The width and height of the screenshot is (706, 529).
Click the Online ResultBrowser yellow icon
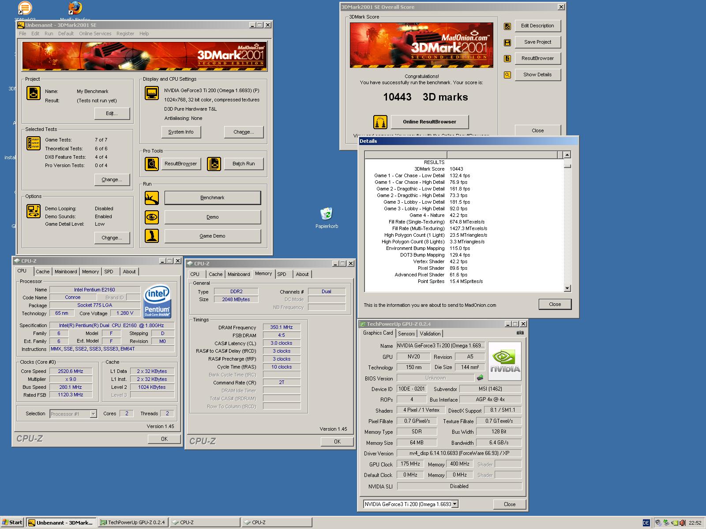point(380,122)
